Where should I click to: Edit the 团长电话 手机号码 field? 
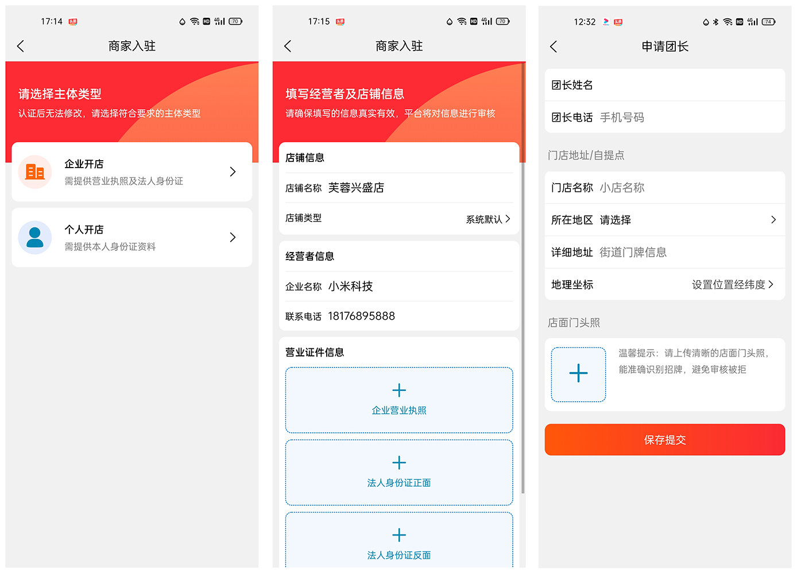(x=665, y=117)
